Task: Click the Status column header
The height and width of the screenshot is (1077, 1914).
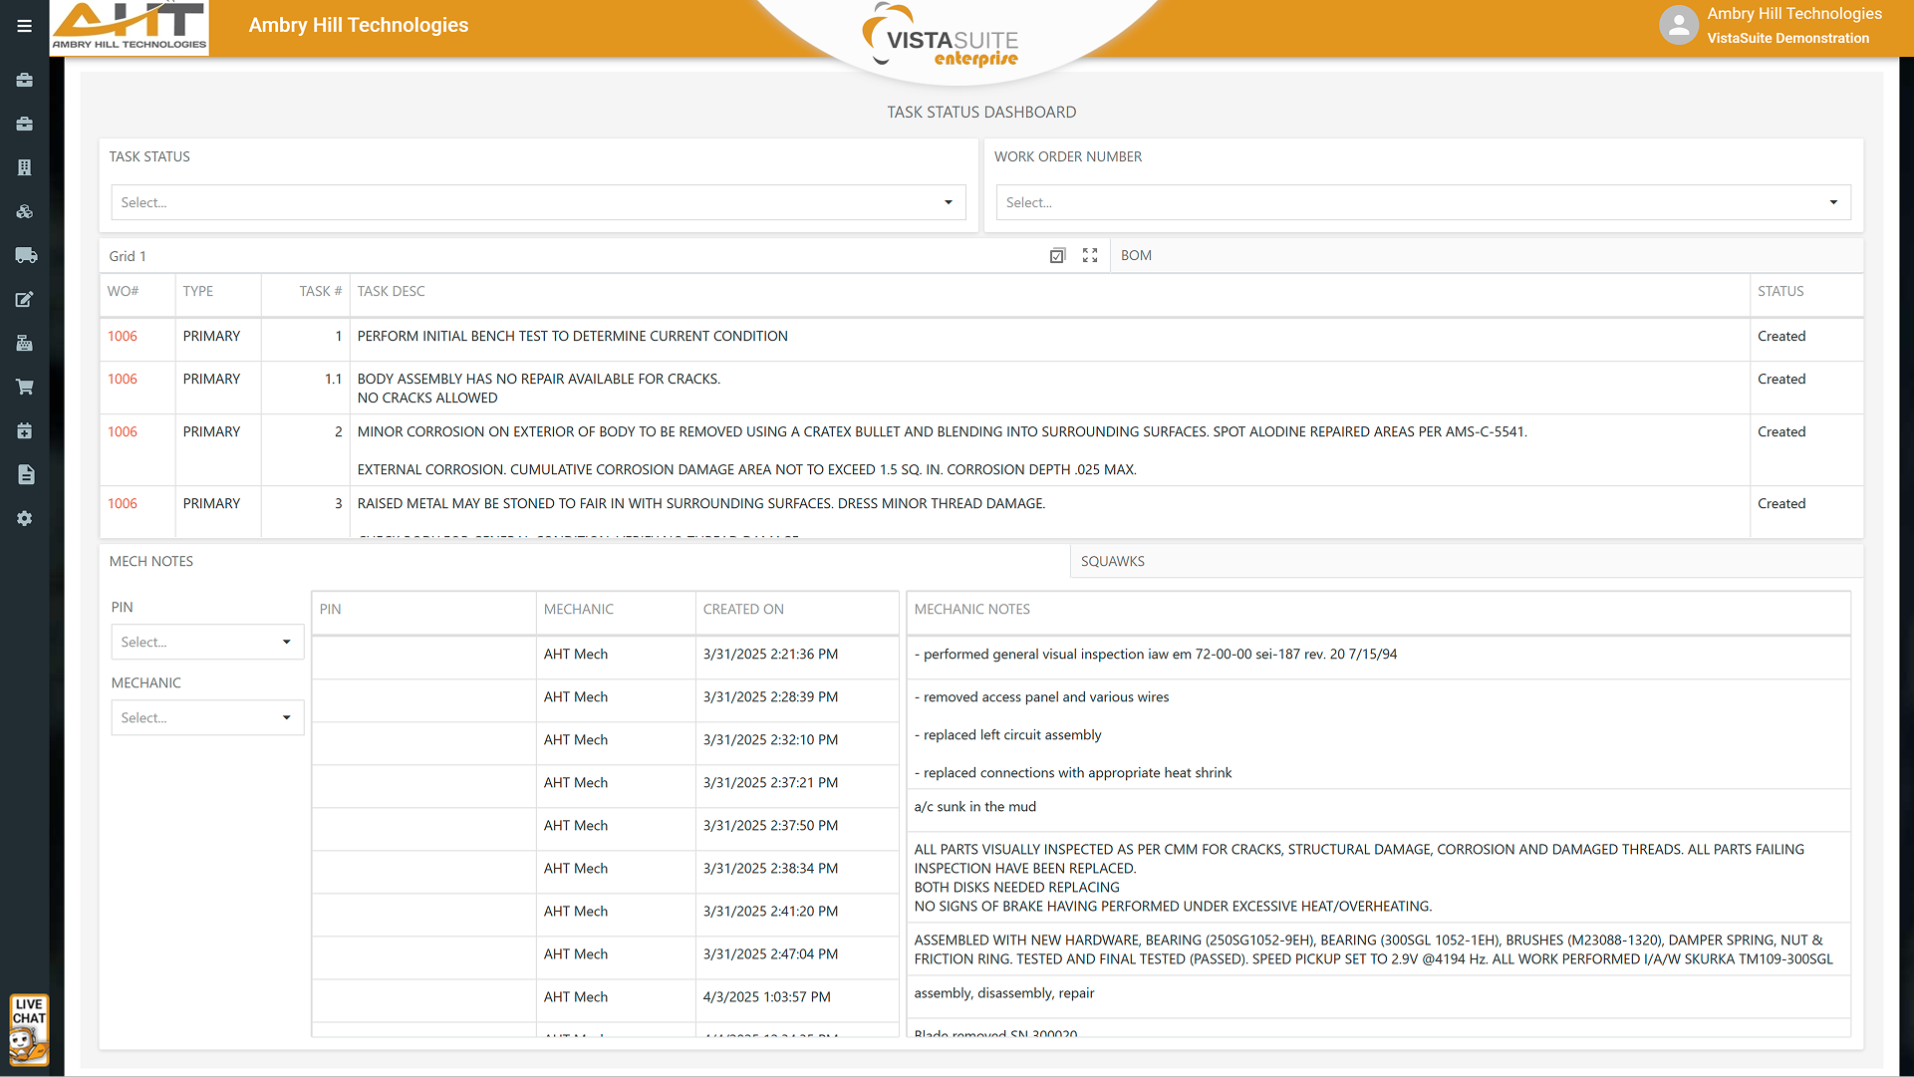Action: pyautogui.click(x=1780, y=291)
